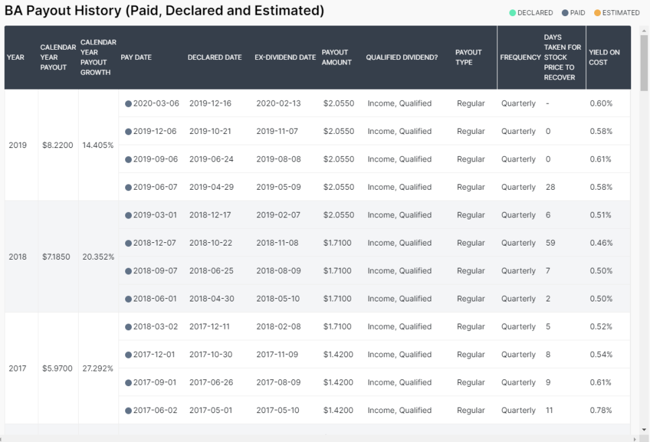This screenshot has height=442, width=650.
Task: Click the CALENDAR YEAR PAYOUT GROWTH header
Action: (98, 57)
